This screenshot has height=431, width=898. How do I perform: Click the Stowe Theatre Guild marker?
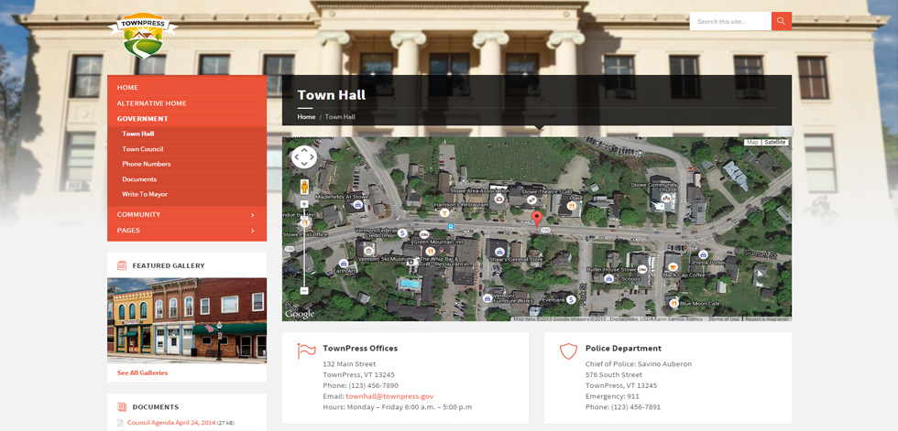[531, 199]
